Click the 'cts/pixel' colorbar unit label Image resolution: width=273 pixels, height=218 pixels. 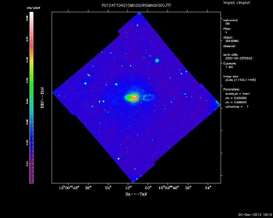coord(33,8)
